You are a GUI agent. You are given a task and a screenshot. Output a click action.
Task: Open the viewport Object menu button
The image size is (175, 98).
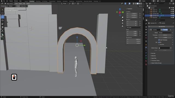point(28,4)
